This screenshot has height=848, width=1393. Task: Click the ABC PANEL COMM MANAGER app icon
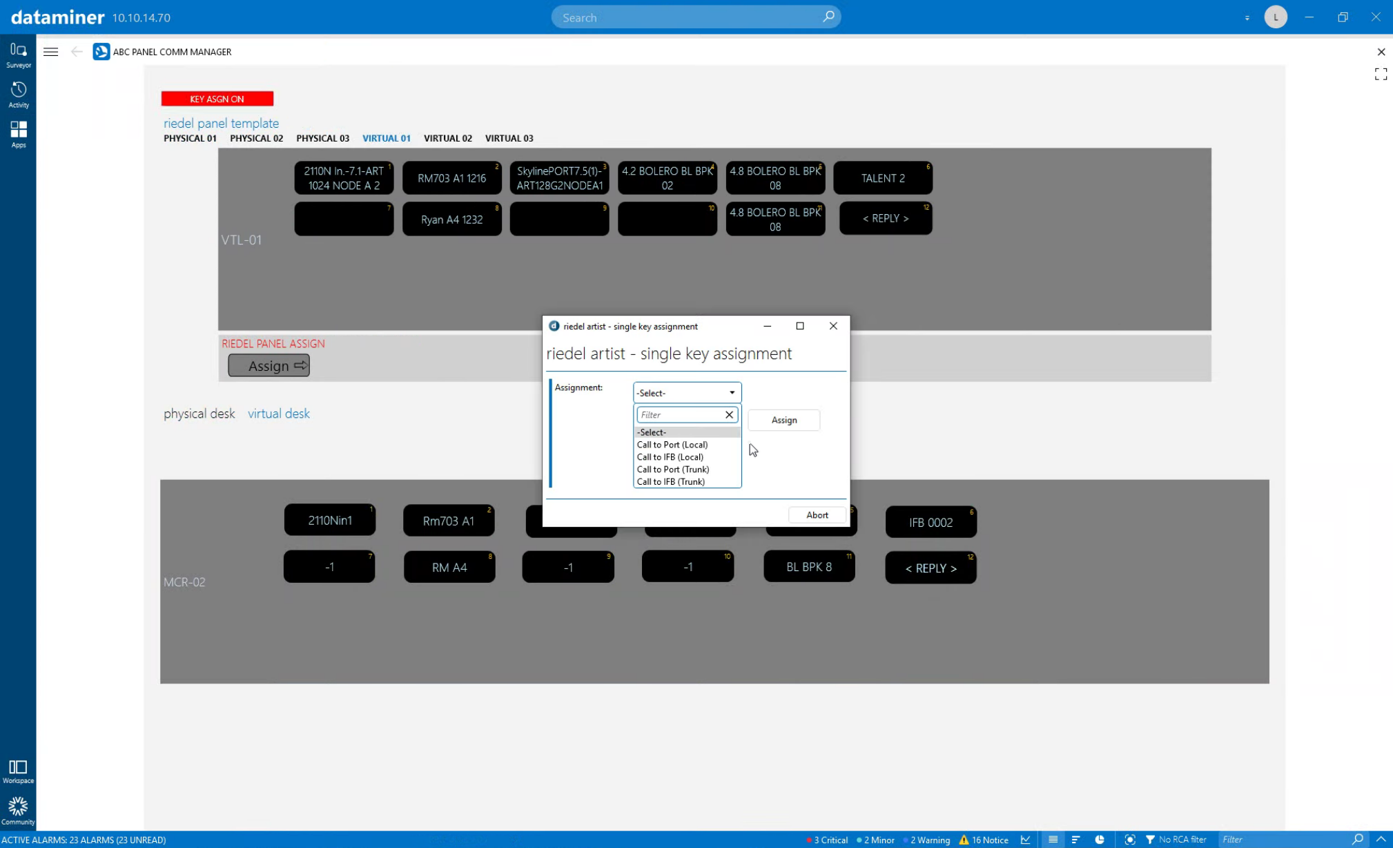(x=101, y=52)
